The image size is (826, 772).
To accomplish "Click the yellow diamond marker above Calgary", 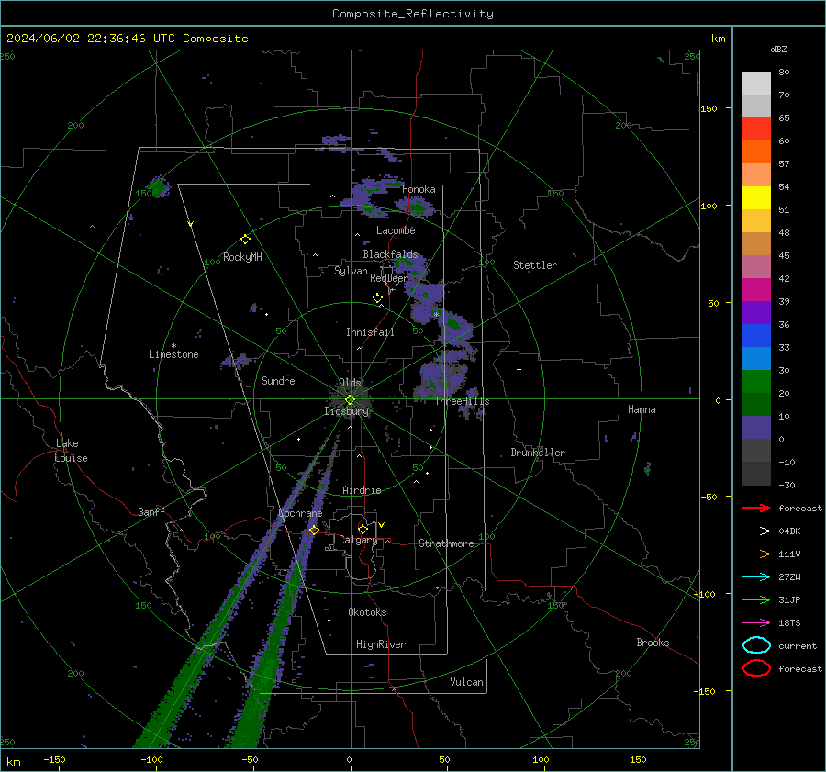I will 363,529.
